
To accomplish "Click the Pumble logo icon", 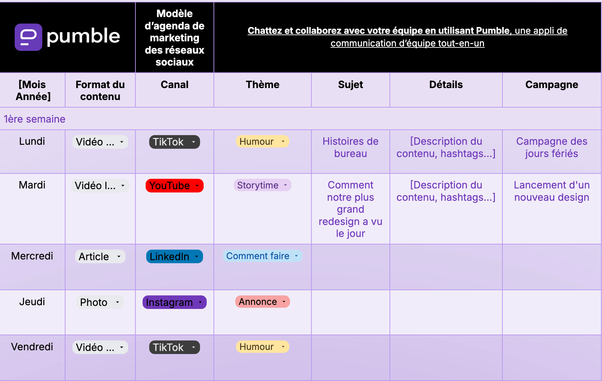I will tap(29, 37).
